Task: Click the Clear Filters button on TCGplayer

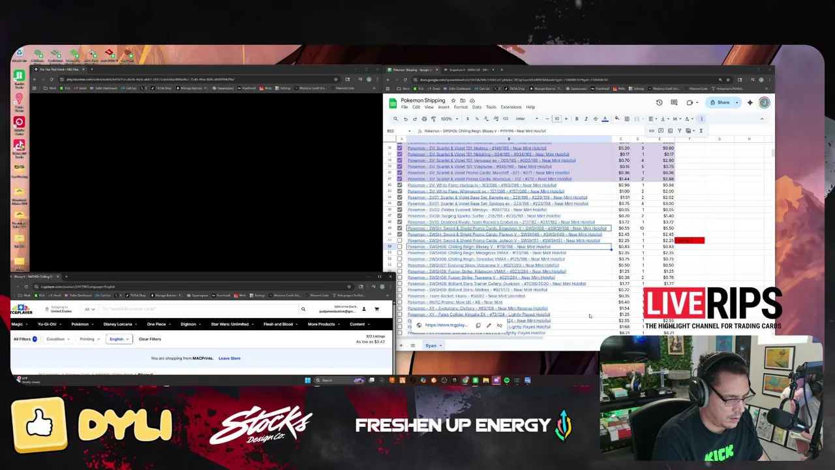Action: tap(149, 339)
